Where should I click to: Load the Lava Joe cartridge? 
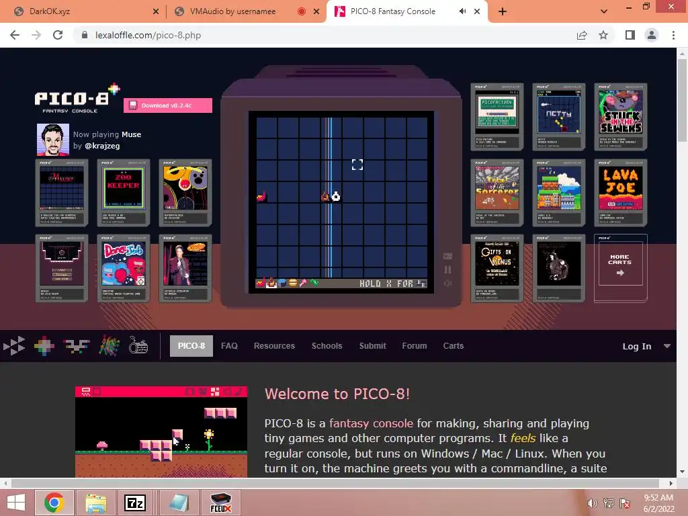click(x=620, y=193)
